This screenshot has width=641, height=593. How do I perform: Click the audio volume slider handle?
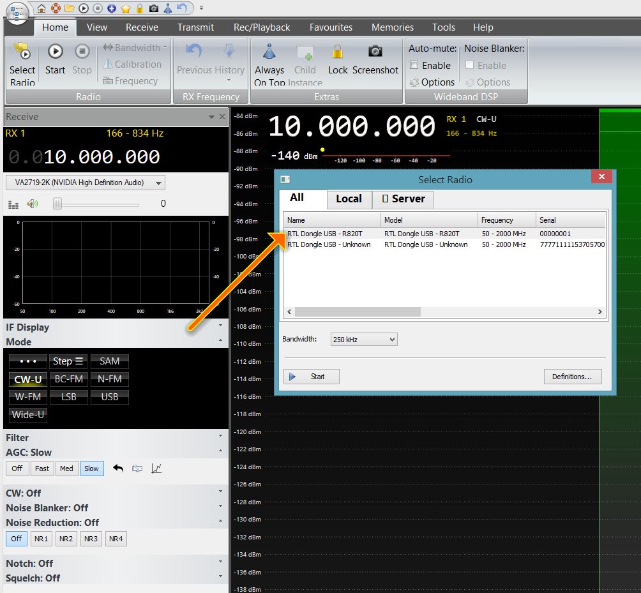[x=57, y=204]
